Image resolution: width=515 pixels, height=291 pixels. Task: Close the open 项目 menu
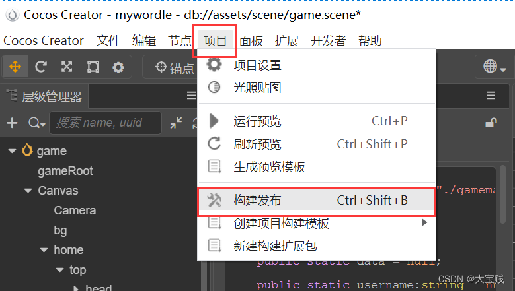(215, 41)
